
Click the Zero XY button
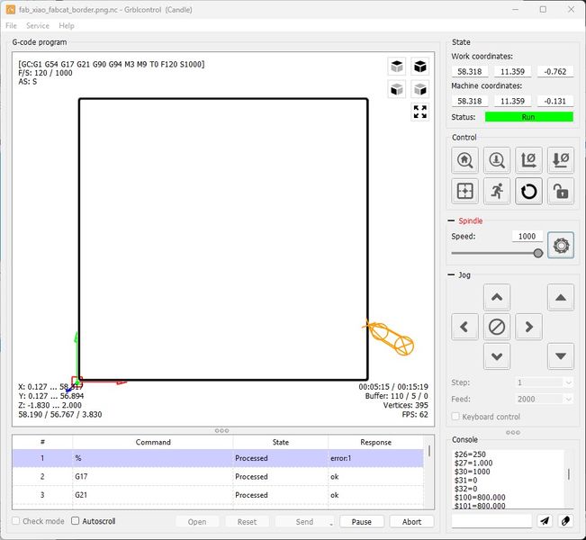pos(528,160)
